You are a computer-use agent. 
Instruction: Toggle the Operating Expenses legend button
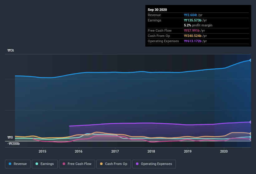[154, 164]
